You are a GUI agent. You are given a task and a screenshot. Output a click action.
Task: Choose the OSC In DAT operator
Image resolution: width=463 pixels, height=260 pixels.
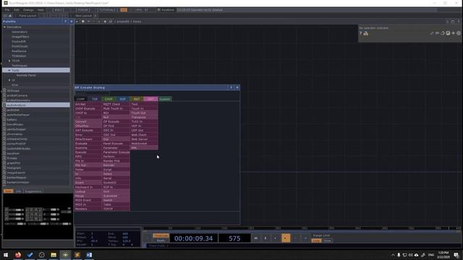[x=116, y=130]
